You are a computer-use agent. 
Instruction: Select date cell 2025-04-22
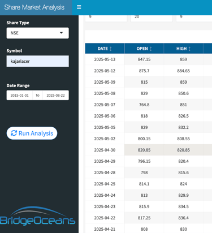pos(105,218)
